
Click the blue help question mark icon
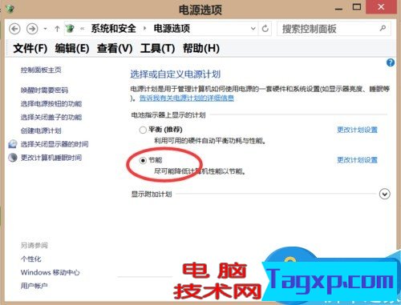click(x=391, y=62)
